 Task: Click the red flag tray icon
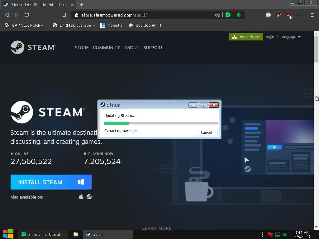(270, 235)
